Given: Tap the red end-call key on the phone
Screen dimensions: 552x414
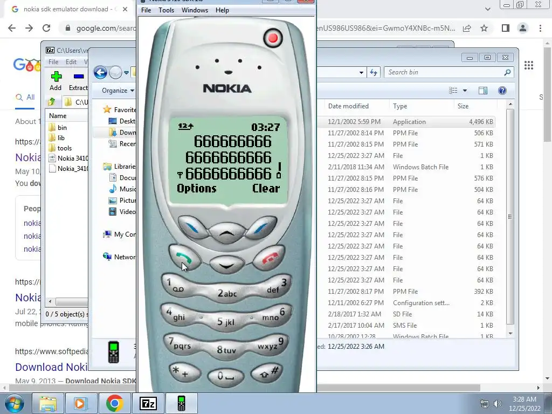Looking at the screenshot, I should [269, 258].
